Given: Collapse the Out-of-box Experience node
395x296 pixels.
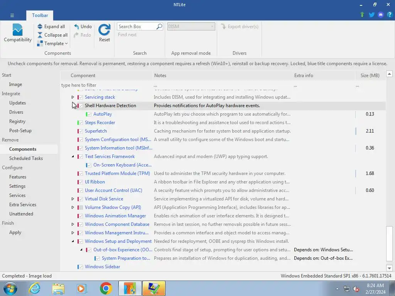Looking at the screenshot, I should coord(81,250).
